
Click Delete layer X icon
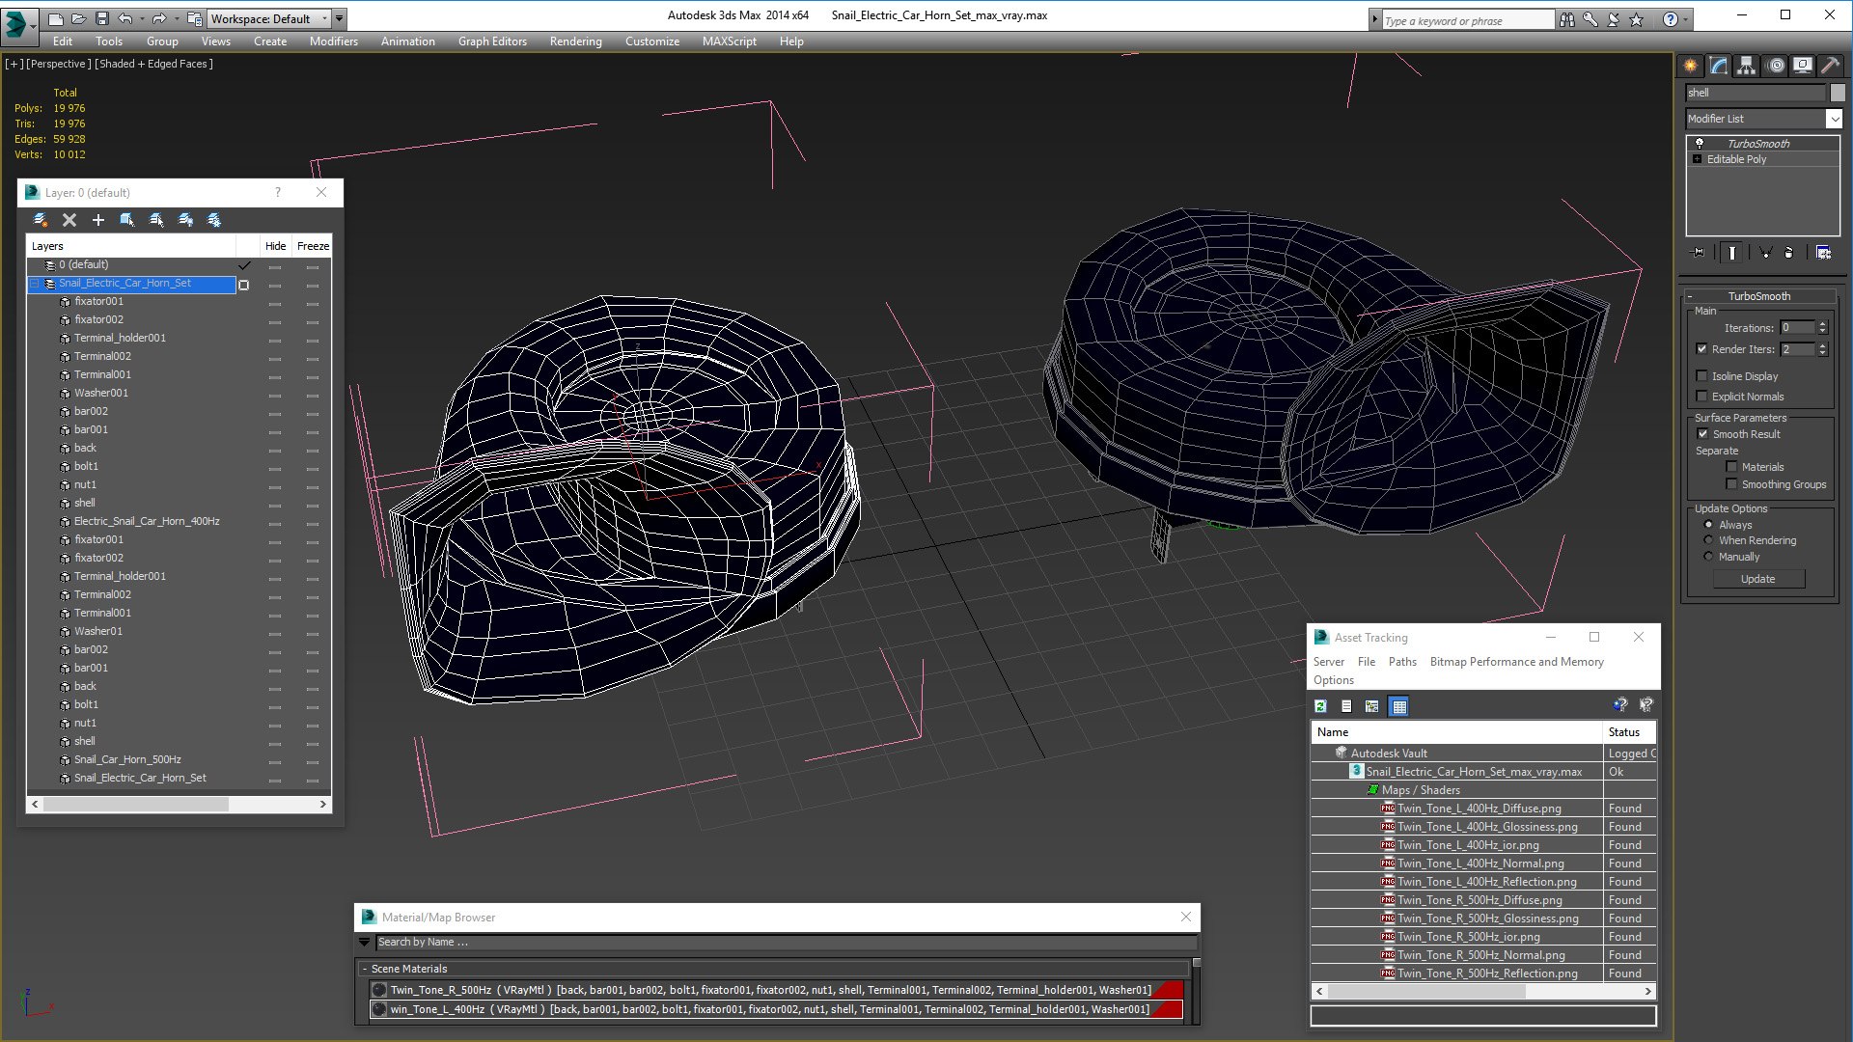pyautogui.click(x=69, y=220)
